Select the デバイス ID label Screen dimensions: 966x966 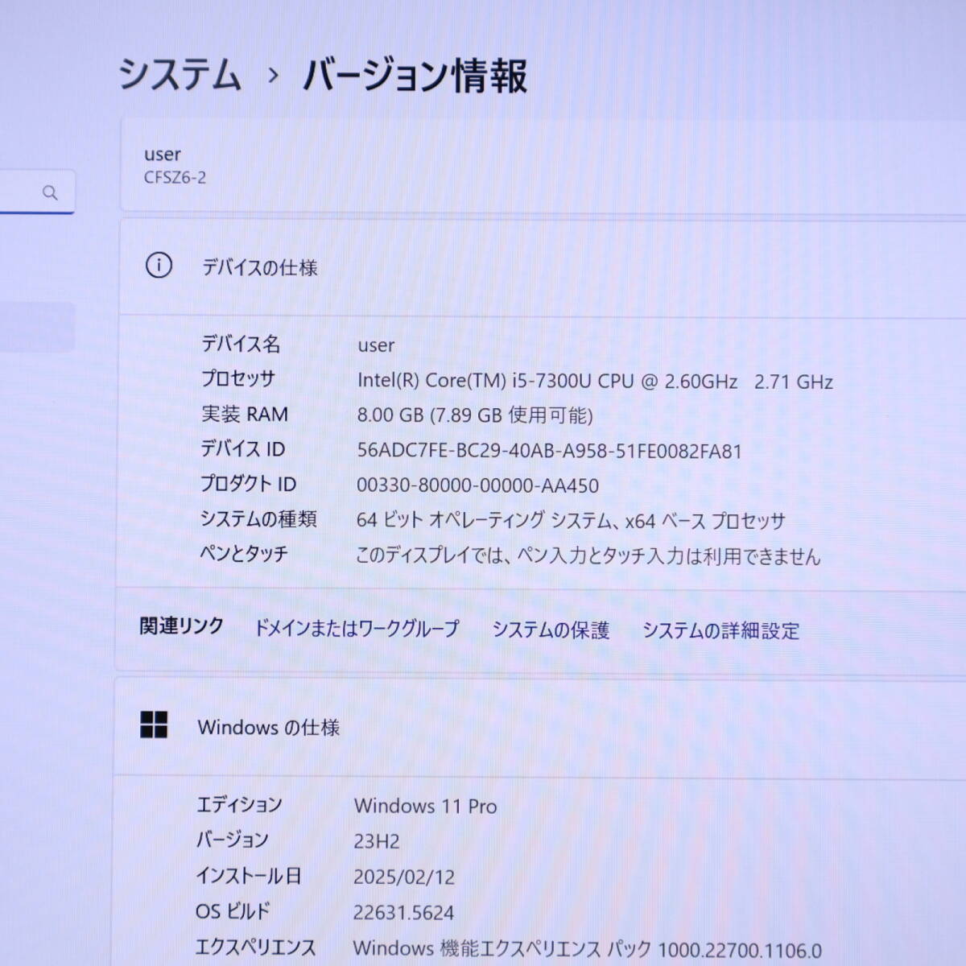242,449
